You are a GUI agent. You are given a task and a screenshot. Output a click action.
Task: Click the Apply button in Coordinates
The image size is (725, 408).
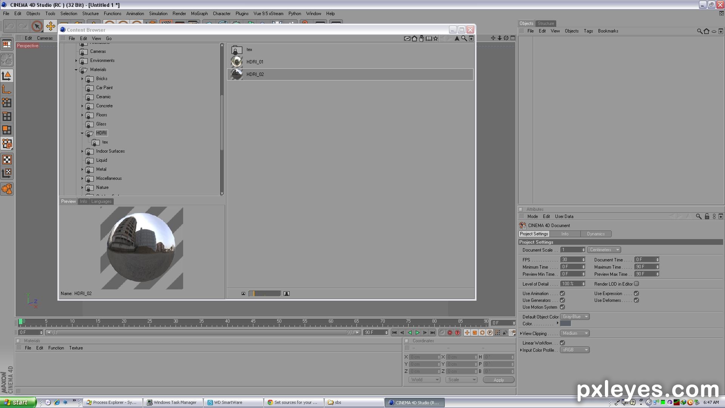pyautogui.click(x=498, y=380)
